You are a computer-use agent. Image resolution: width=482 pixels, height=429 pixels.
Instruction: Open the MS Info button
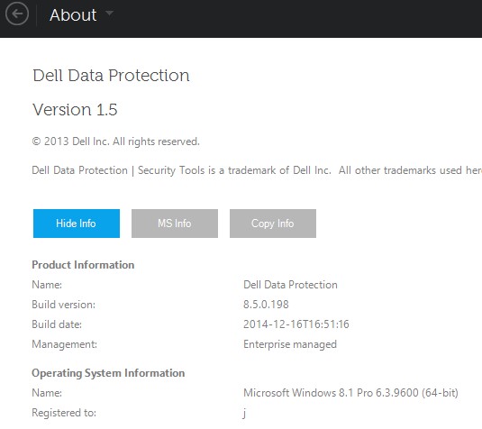[x=175, y=224]
